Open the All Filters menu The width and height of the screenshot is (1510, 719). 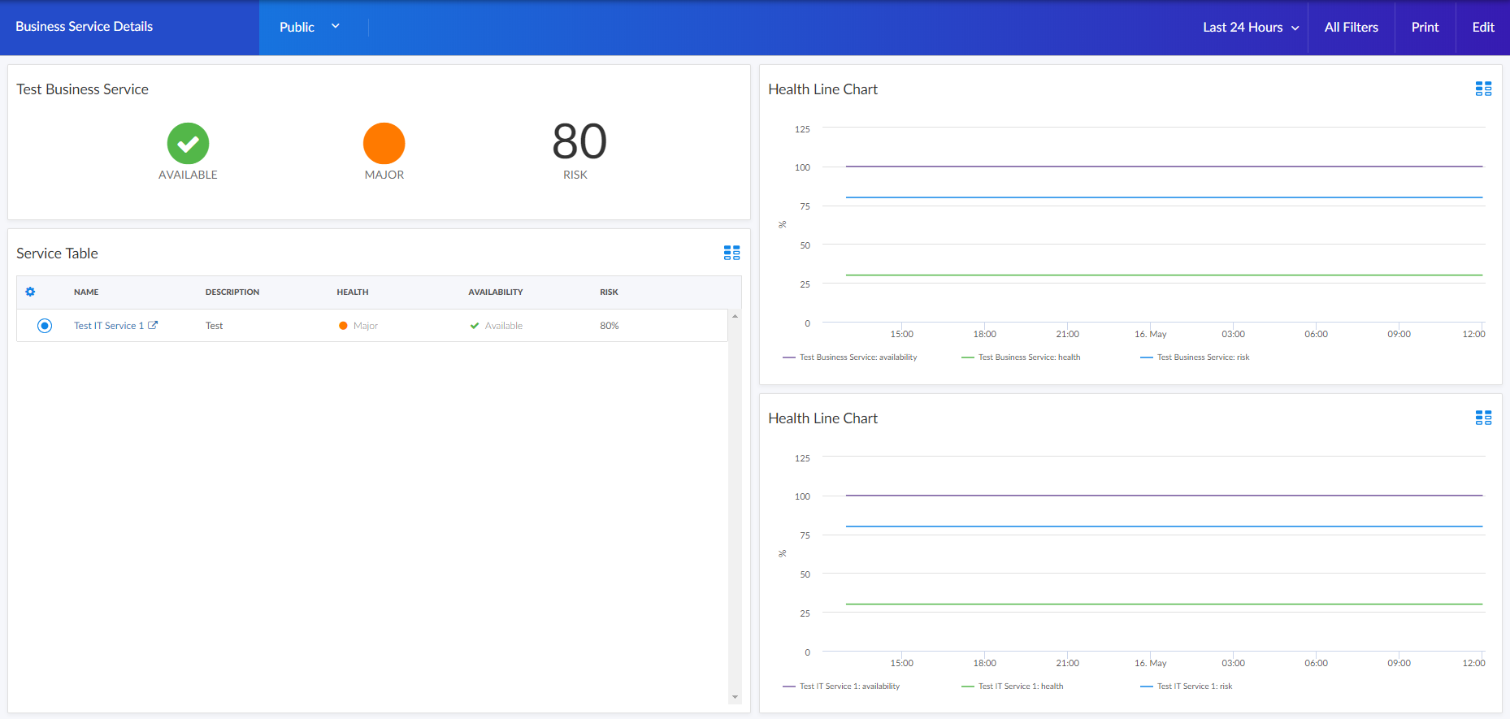coord(1351,28)
